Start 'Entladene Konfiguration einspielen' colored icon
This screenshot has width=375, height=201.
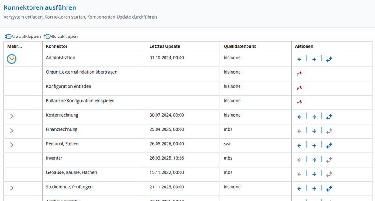(x=299, y=102)
